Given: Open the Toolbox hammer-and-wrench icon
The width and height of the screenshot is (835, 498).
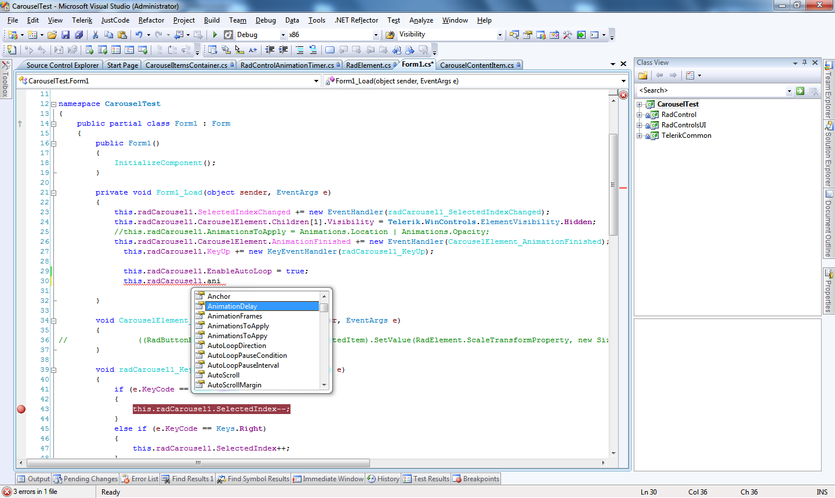Looking at the screenshot, I should tap(568, 35).
